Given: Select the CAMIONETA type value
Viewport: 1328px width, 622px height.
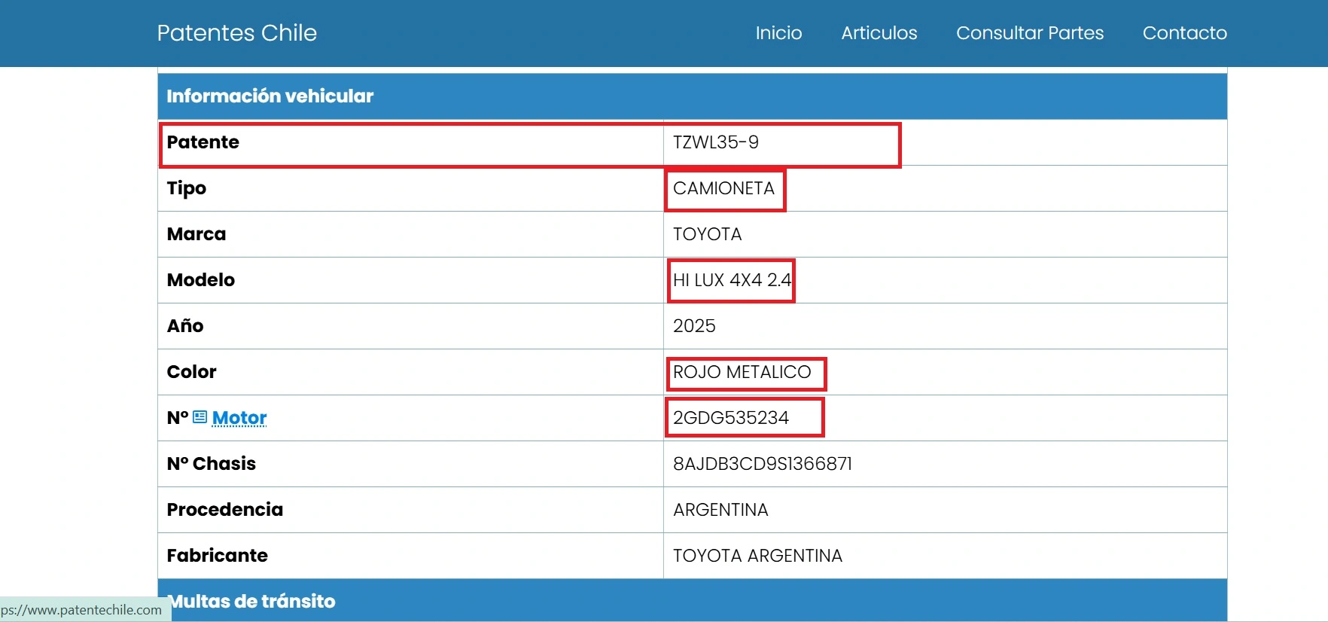Looking at the screenshot, I should pos(723,188).
